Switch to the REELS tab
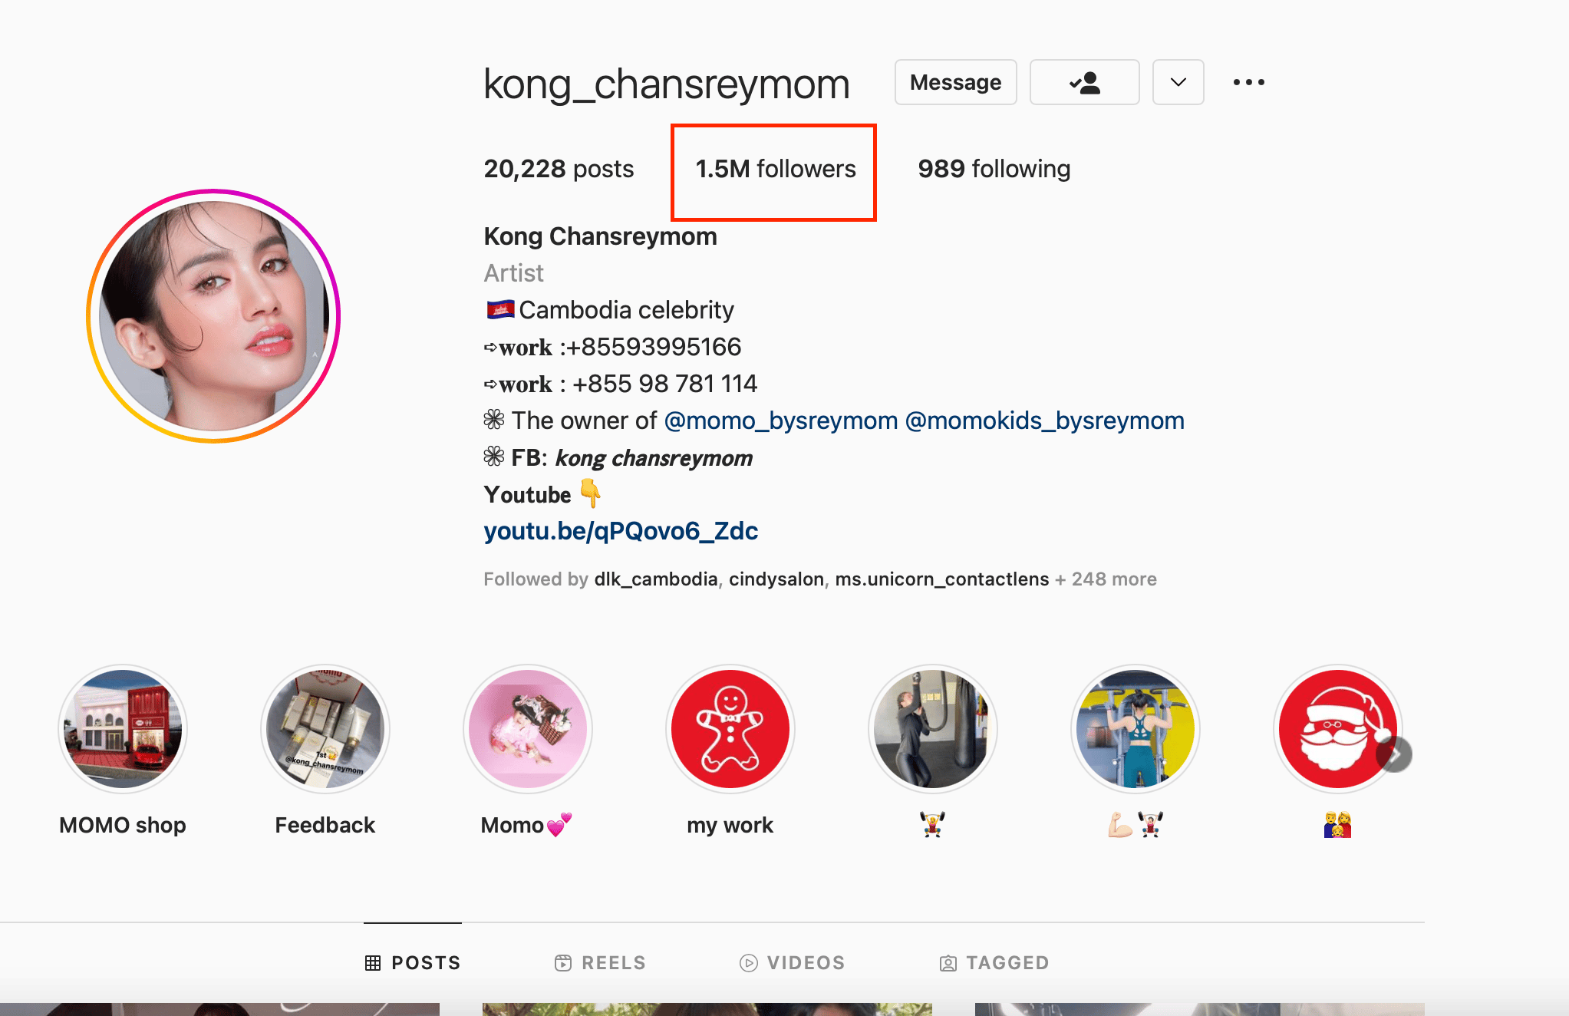 (600, 962)
